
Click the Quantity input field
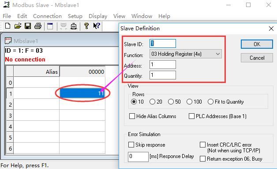click(162, 75)
